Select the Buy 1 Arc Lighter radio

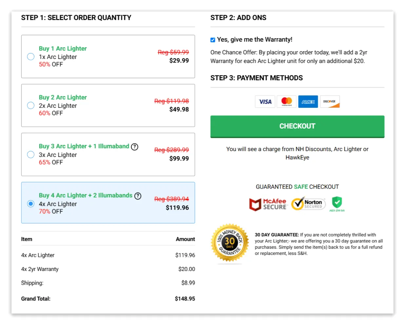pyautogui.click(x=31, y=57)
